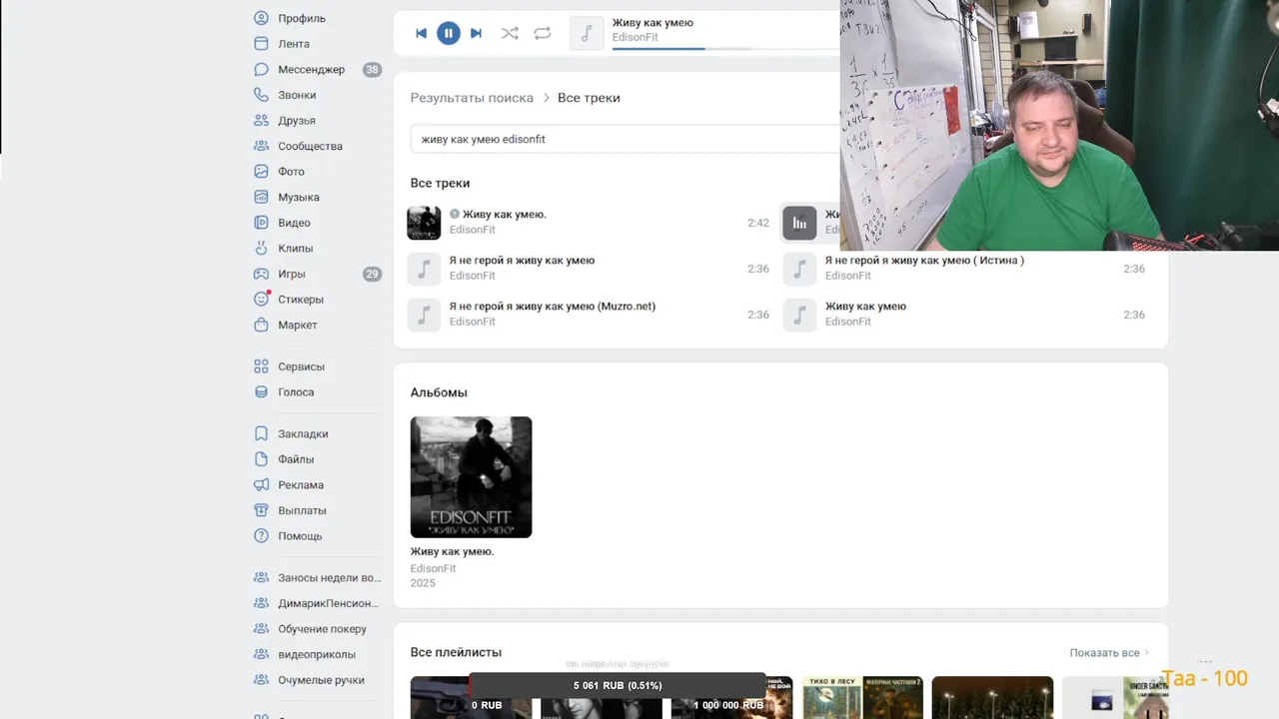The width and height of the screenshot is (1279, 719).
Task: Click the Все треки breadcrumb
Action: click(x=589, y=98)
